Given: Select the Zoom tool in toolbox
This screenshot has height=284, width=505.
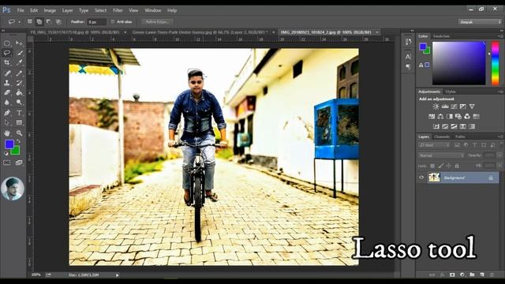Looking at the screenshot, I should pos(19,133).
